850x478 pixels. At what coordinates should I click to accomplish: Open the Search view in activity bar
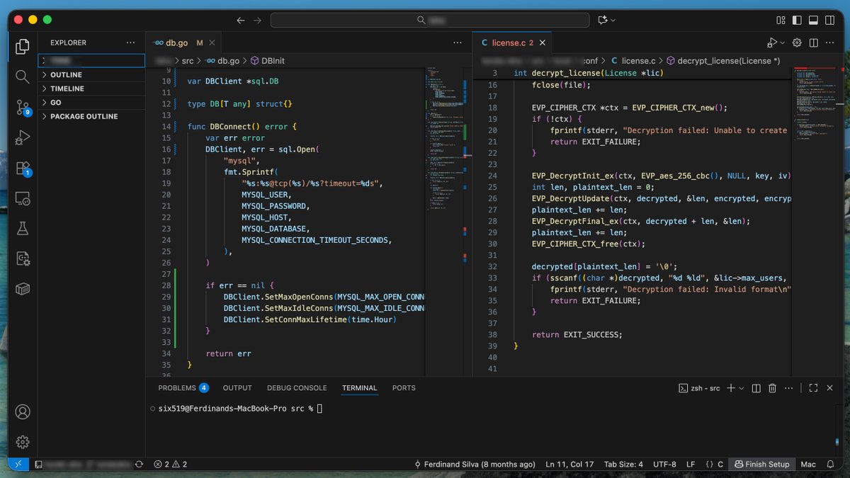point(23,76)
